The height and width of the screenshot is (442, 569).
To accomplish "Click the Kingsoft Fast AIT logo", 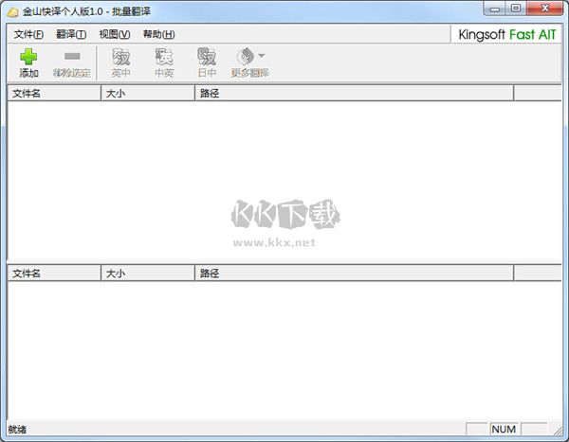I will coord(507,35).
